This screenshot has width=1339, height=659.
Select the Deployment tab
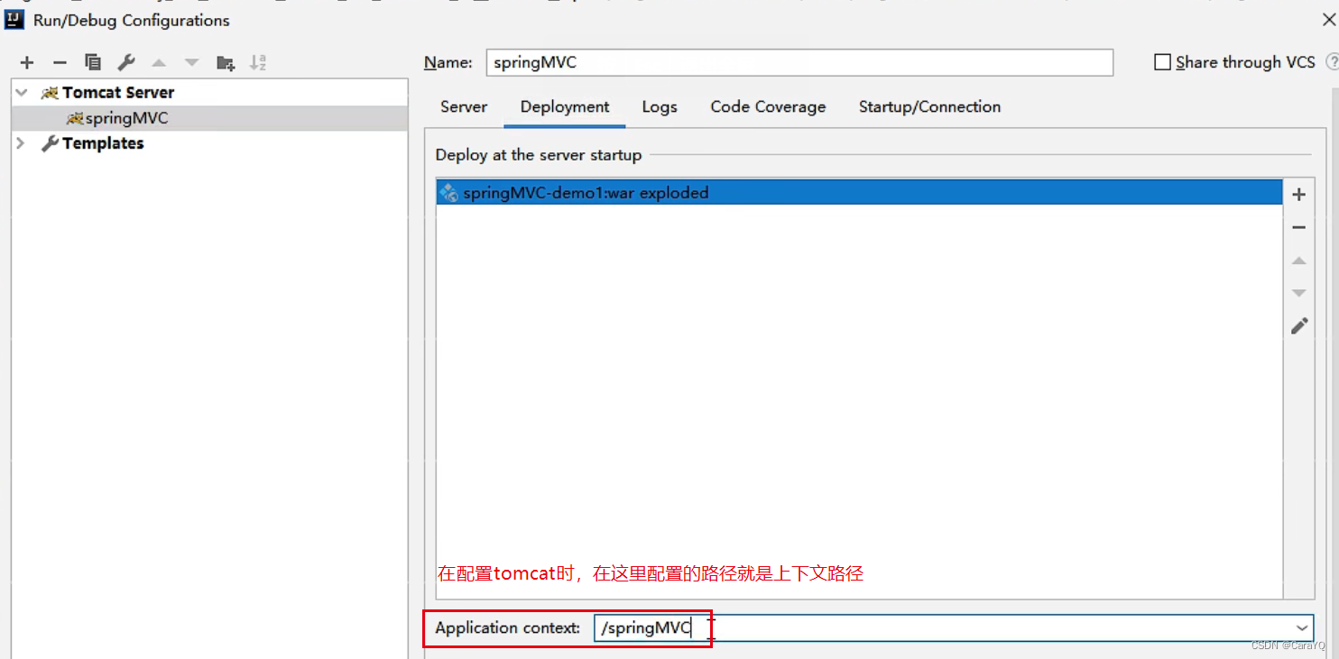point(565,106)
